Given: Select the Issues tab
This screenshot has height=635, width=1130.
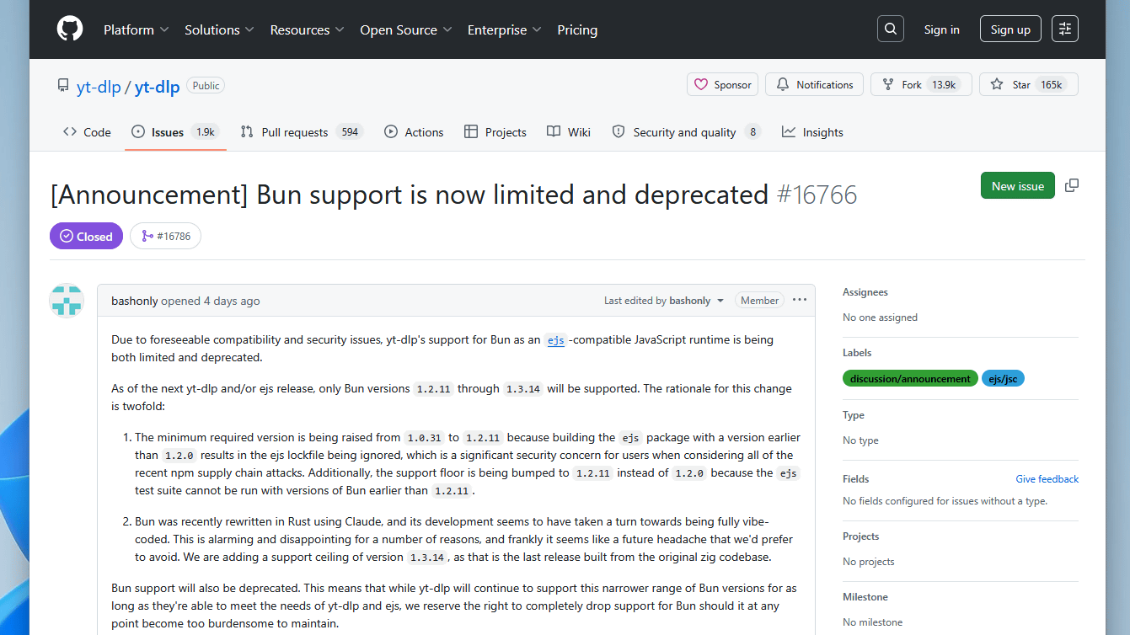Looking at the screenshot, I should [175, 132].
